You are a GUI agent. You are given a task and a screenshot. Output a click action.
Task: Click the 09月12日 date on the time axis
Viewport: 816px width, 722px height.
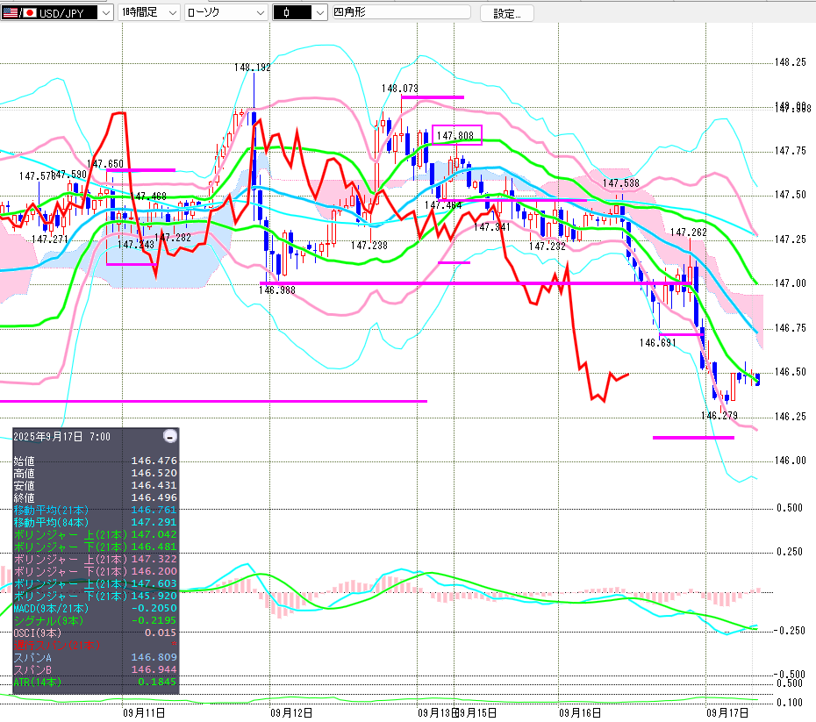pos(291,713)
